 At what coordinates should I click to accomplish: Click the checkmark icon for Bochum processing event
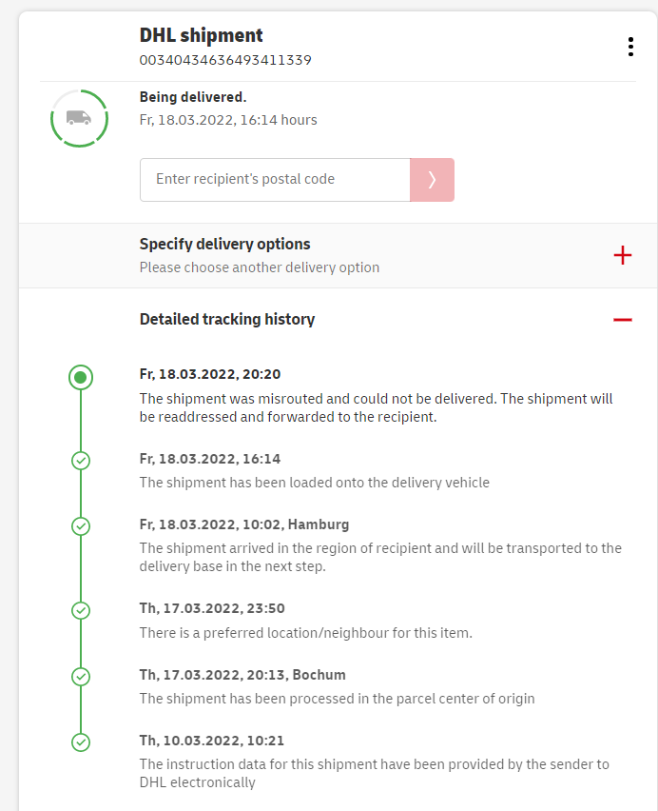(x=81, y=676)
